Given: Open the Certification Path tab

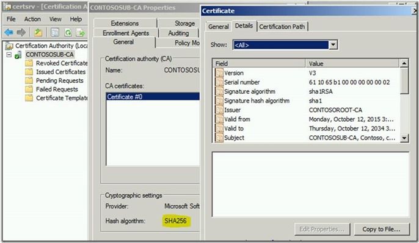Looking at the screenshot, I should click(x=282, y=27).
